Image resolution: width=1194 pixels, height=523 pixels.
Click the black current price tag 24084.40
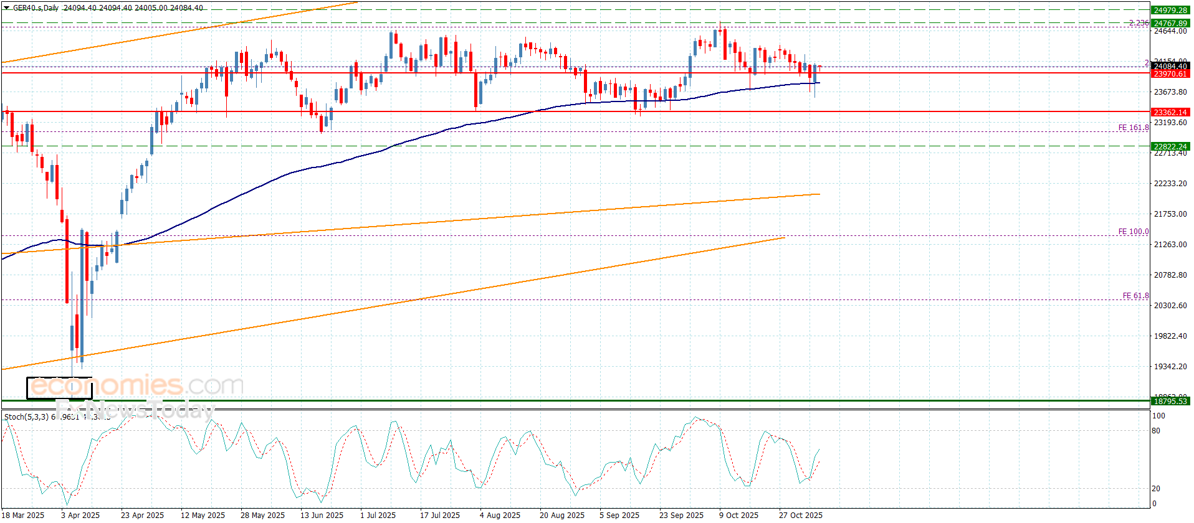[x=1170, y=66]
